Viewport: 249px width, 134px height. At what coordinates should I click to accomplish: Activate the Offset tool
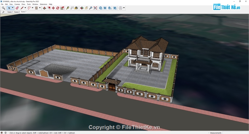[49, 8]
